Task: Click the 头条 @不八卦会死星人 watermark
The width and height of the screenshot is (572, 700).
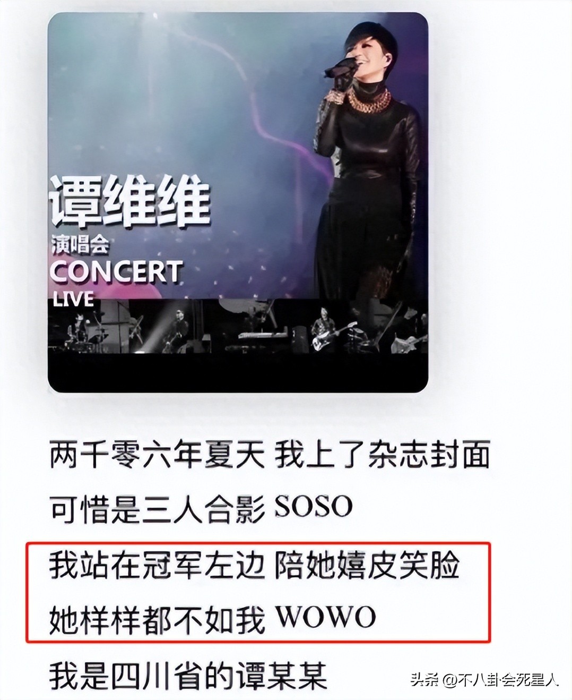Action: [x=484, y=679]
